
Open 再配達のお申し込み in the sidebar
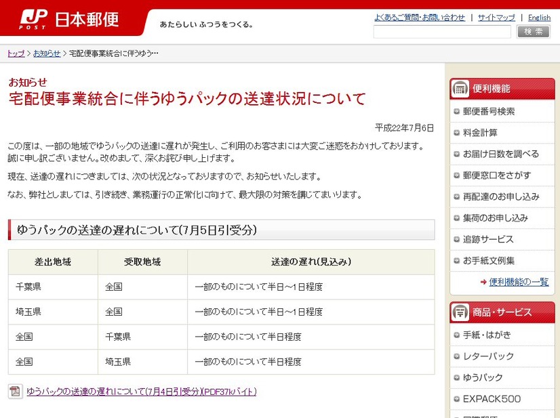[501, 196]
